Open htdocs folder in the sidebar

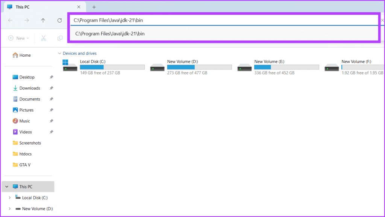pos(22,154)
